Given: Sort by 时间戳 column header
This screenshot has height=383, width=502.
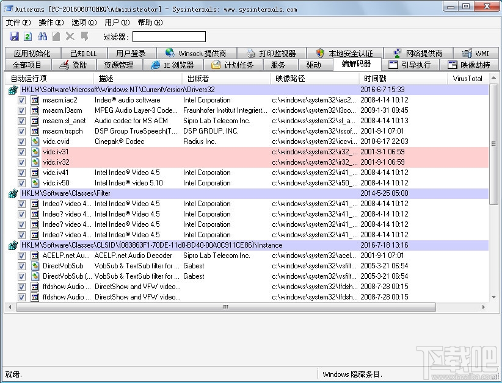Looking at the screenshot, I should pos(404,78).
